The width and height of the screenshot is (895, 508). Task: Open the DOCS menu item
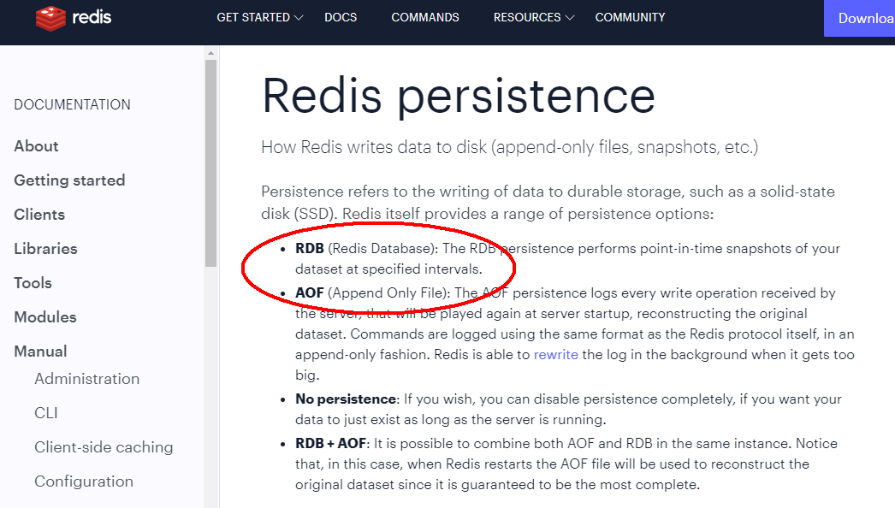point(341,17)
